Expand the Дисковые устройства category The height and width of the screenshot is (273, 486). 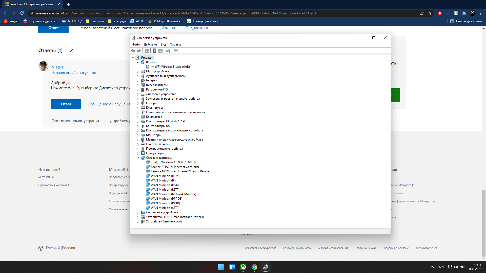click(x=138, y=94)
